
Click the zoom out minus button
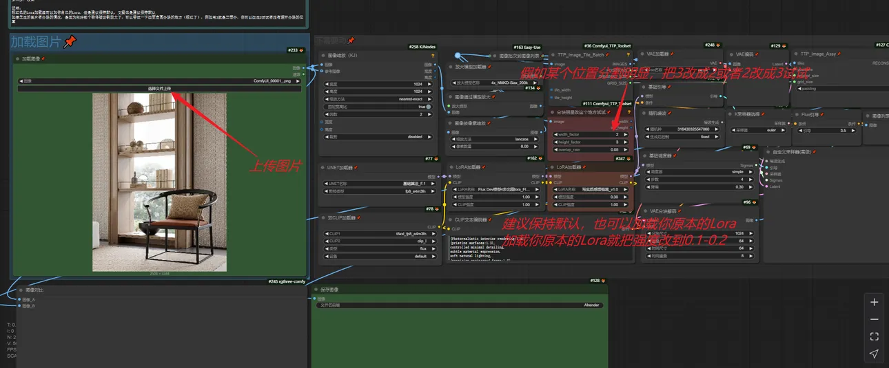pos(874,319)
